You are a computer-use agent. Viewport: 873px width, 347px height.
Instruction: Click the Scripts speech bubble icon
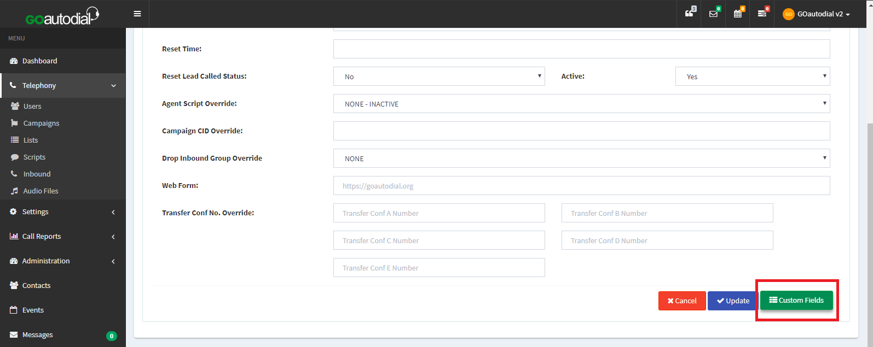click(15, 157)
